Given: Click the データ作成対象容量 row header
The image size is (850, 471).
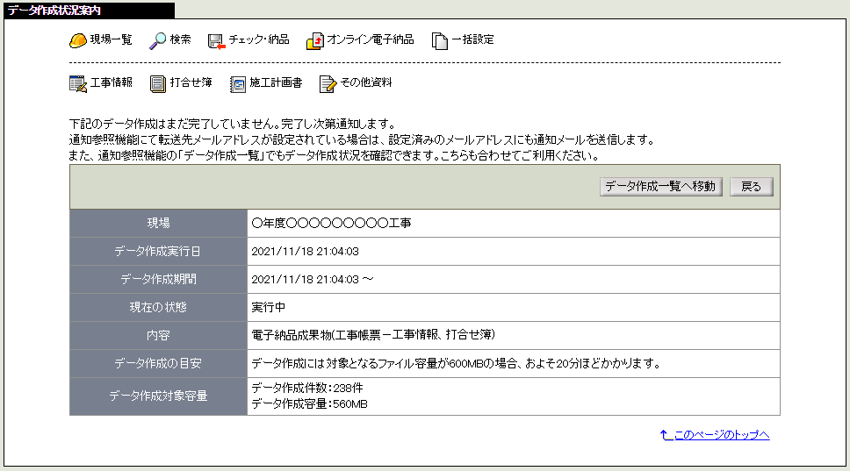Looking at the screenshot, I should [158, 396].
